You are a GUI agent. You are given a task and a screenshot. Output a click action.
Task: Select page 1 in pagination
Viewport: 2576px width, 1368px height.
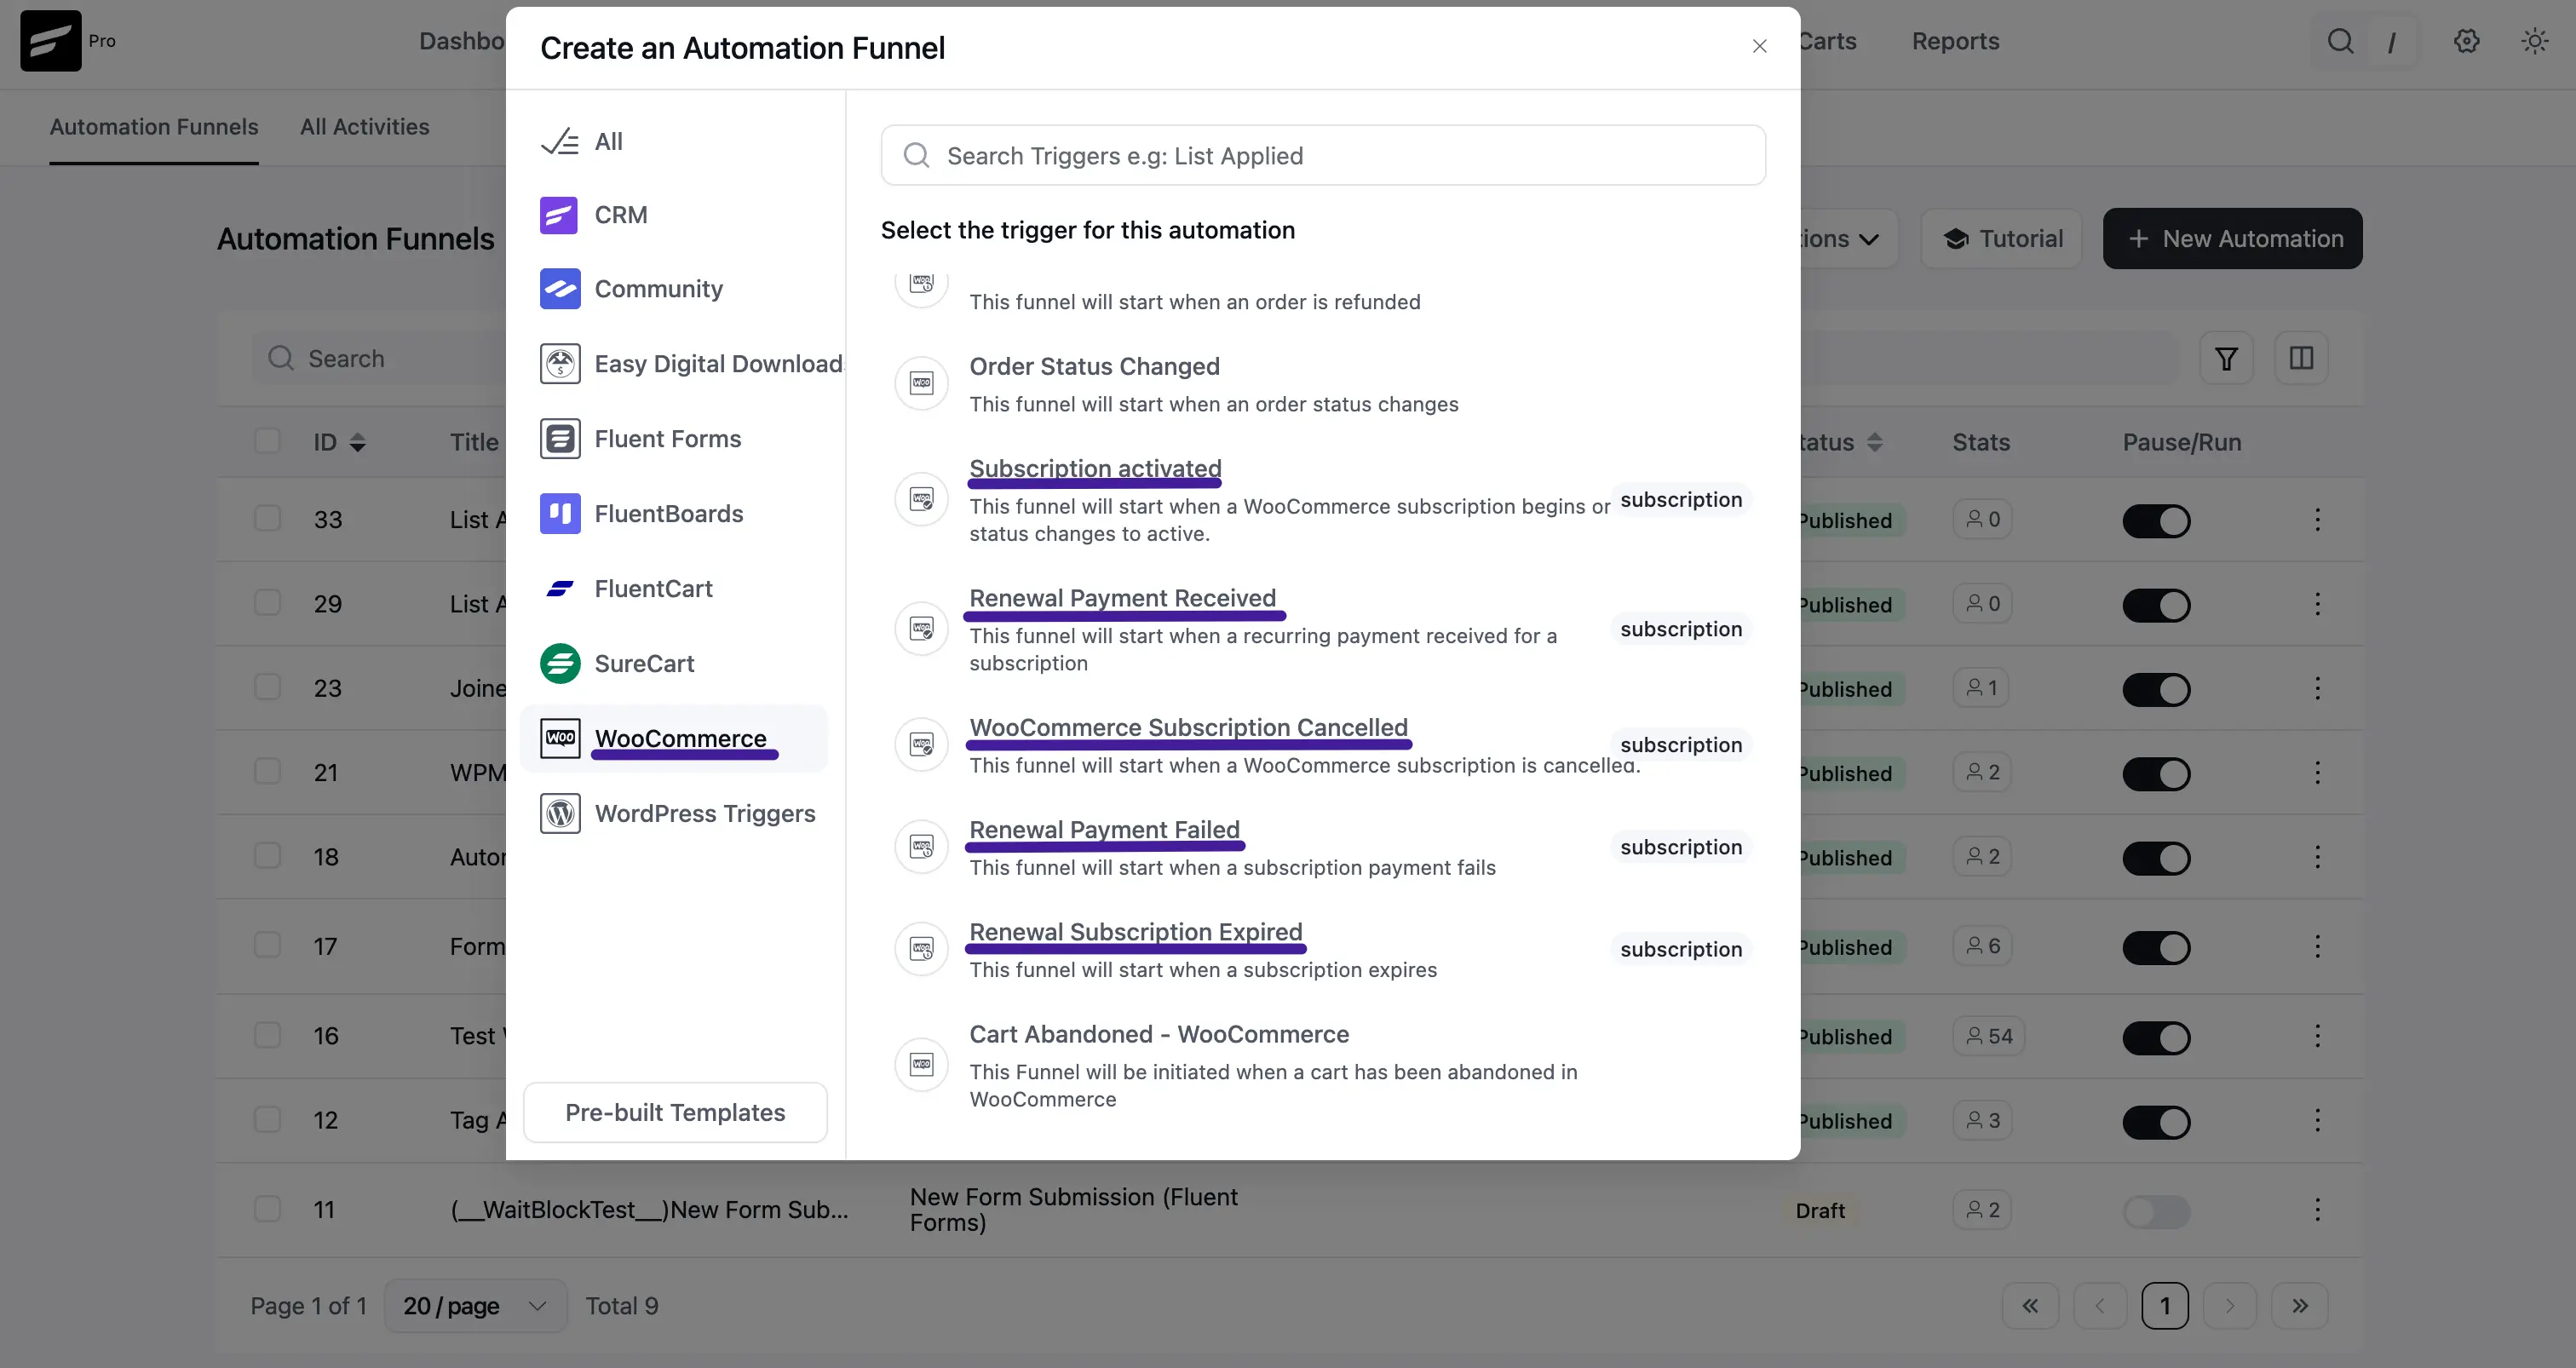(2165, 1306)
